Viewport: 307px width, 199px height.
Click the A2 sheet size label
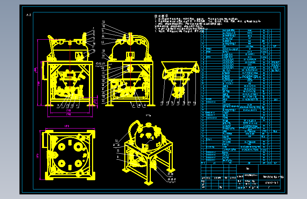[x=29, y=15]
